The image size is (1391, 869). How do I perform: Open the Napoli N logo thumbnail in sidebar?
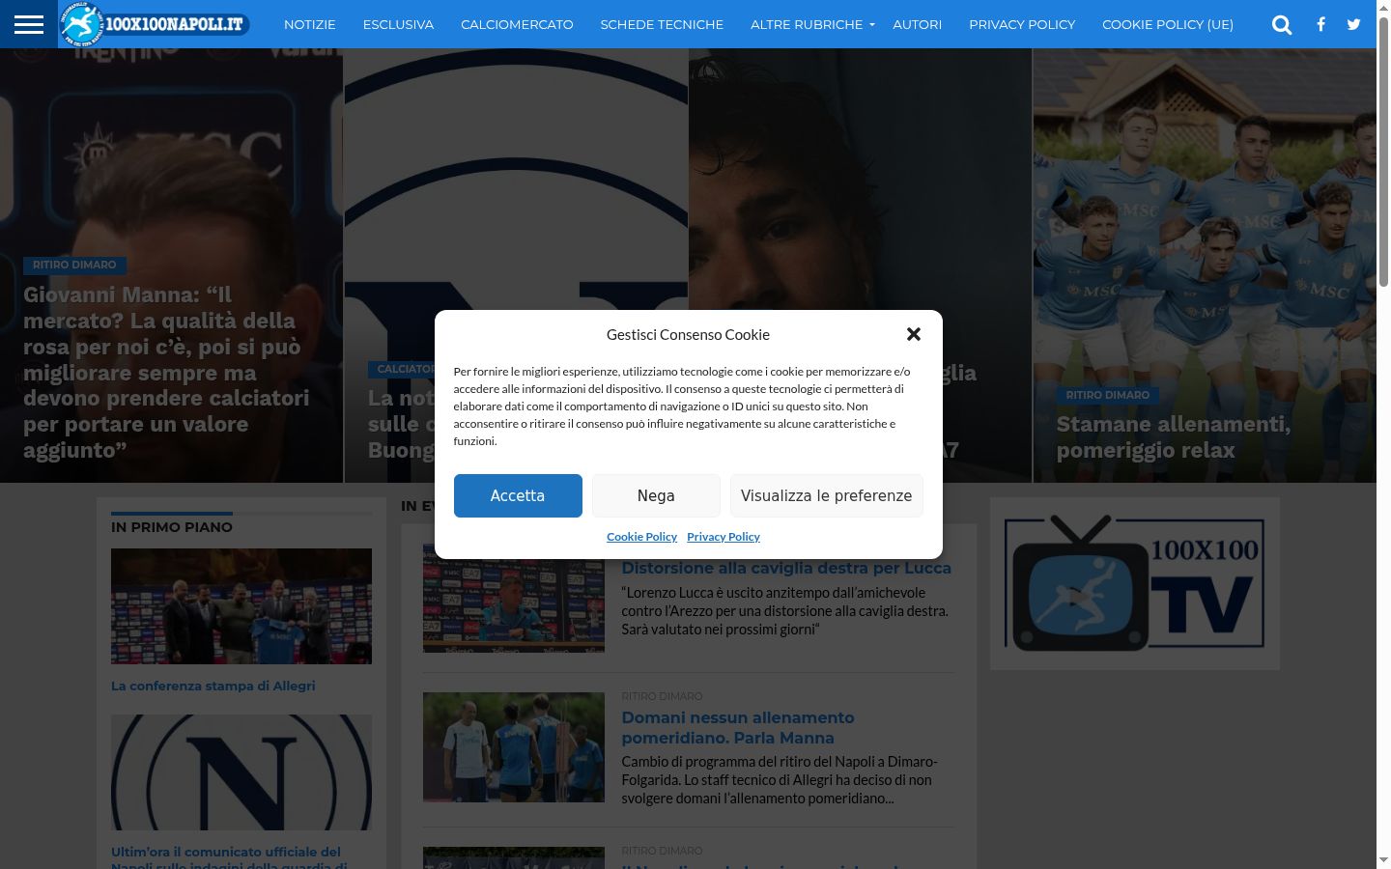tap(241, 772)
